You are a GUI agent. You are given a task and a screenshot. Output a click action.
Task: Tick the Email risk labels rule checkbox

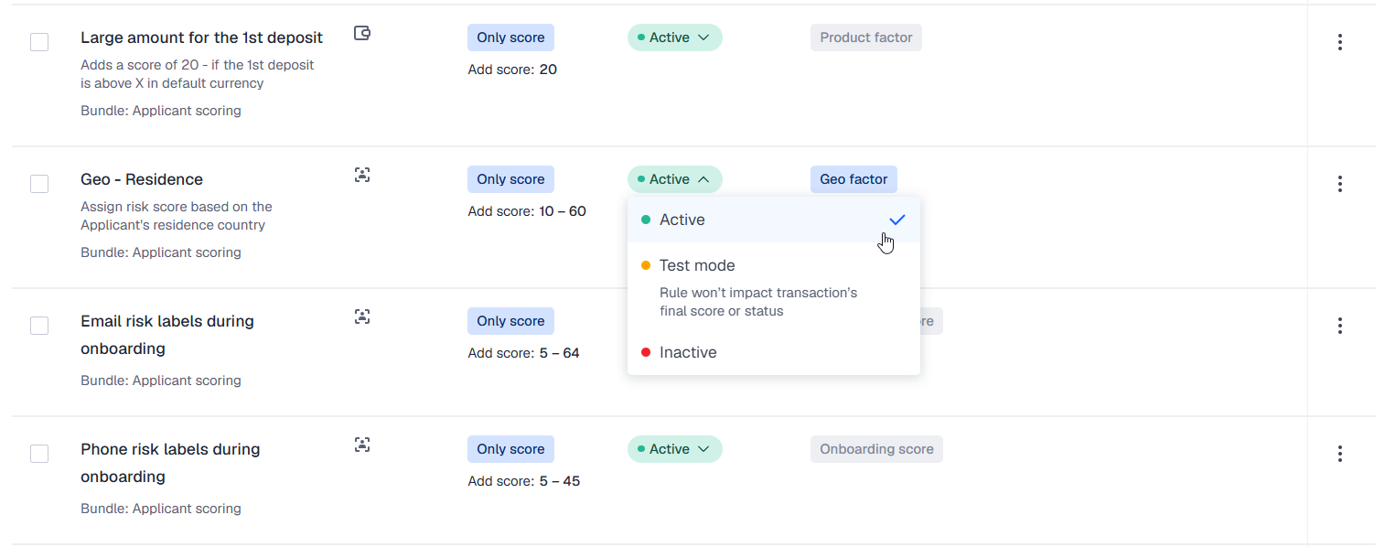click(x=39, y=326)
